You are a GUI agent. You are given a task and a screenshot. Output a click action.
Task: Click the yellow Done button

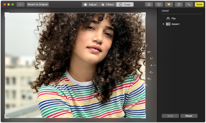(199, 5)
